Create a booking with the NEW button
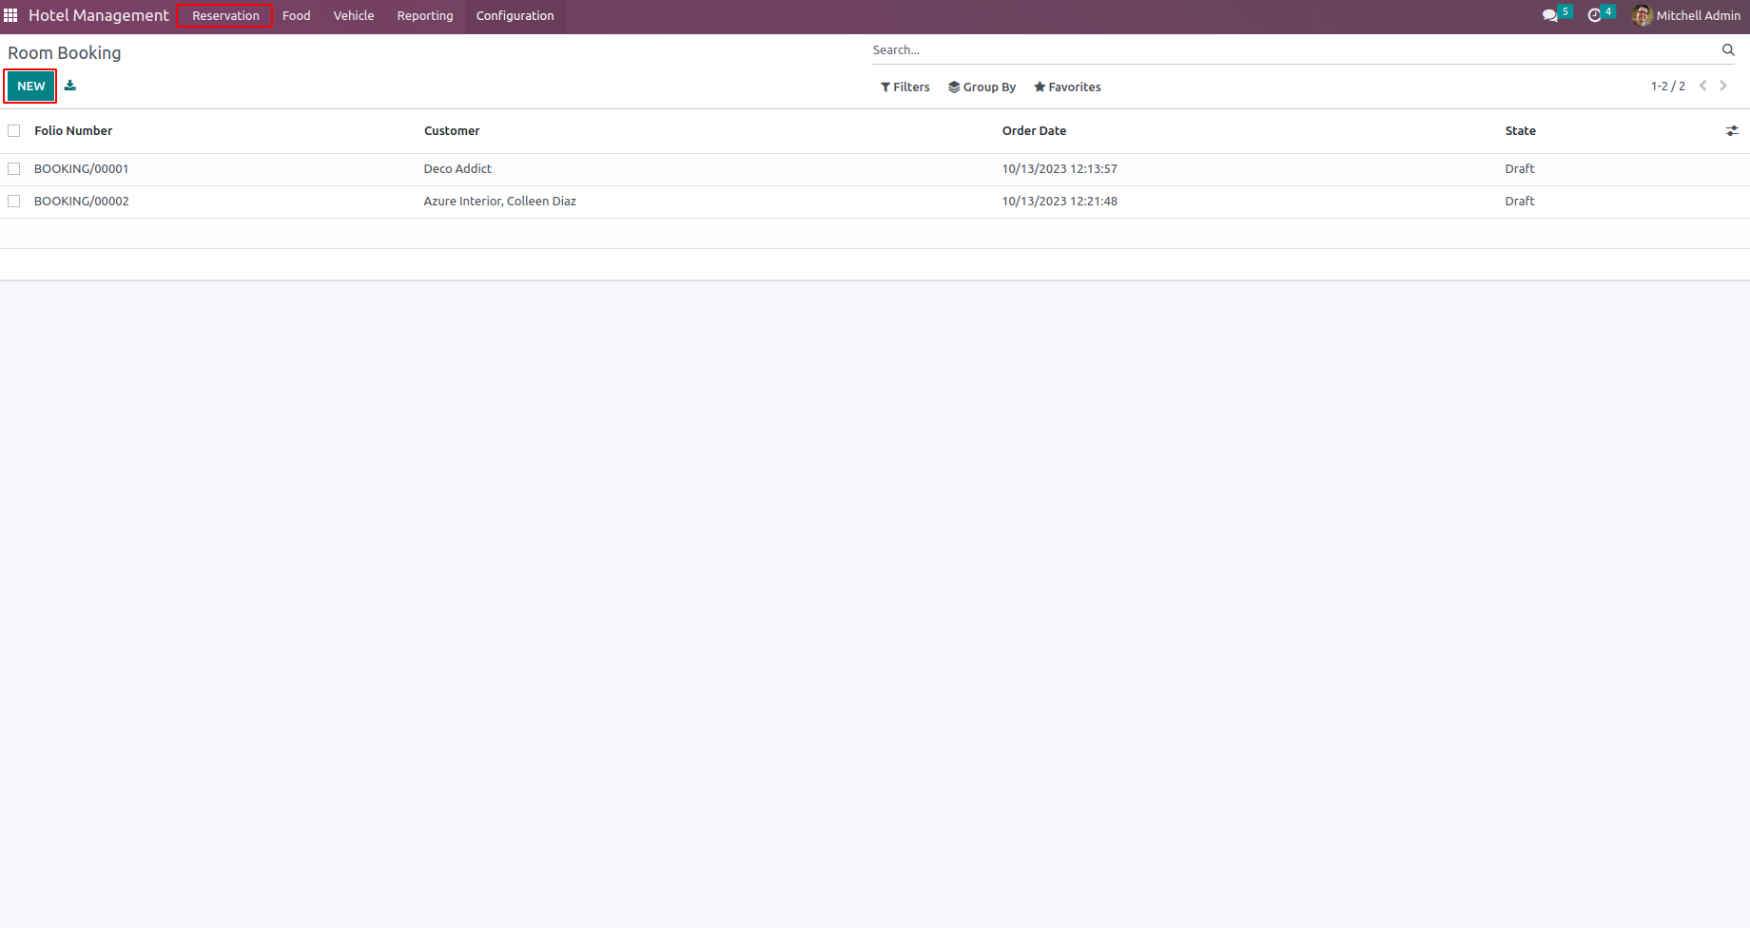 click(31, 86)
